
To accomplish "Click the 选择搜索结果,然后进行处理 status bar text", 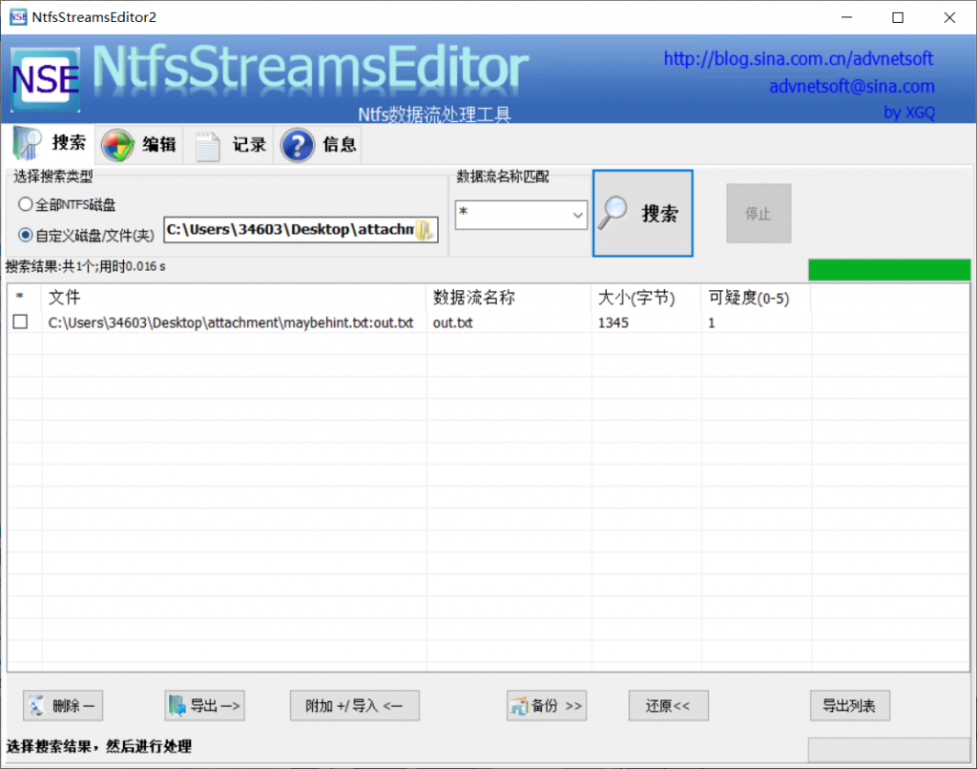I will tap(99, 746).
